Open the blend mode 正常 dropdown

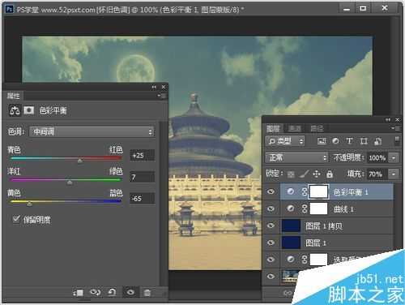click(296, 157)
